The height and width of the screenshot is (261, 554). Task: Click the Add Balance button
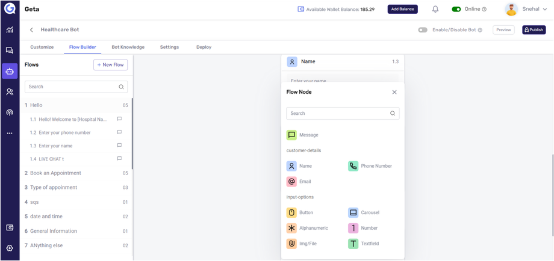tap(402, 9)
